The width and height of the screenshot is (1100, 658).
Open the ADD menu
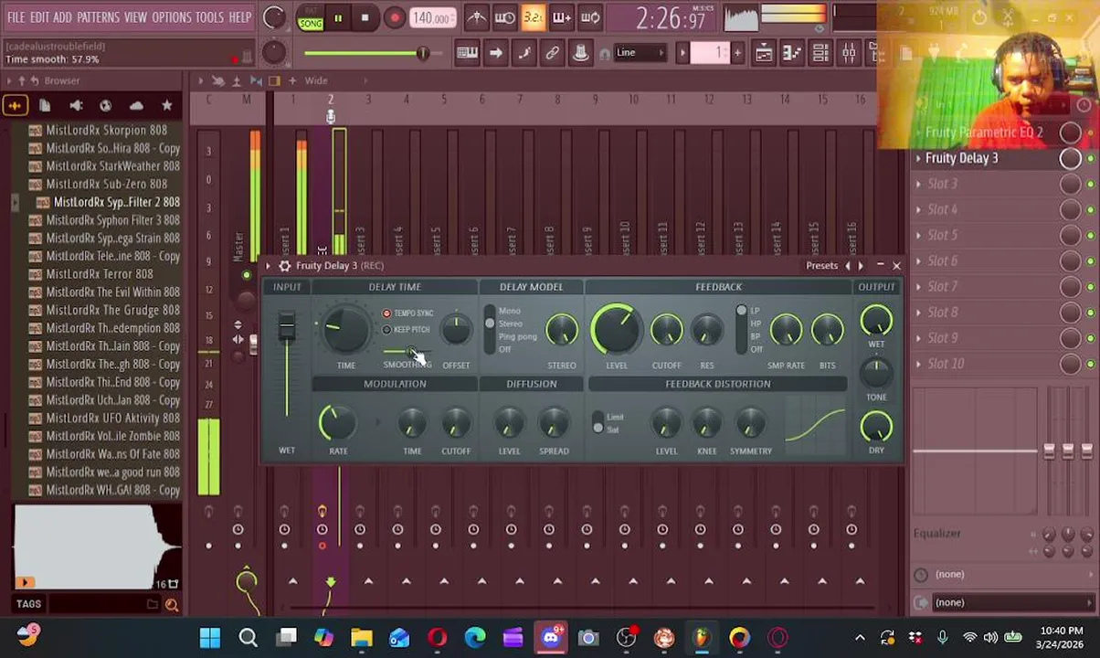tap(62, 17)
